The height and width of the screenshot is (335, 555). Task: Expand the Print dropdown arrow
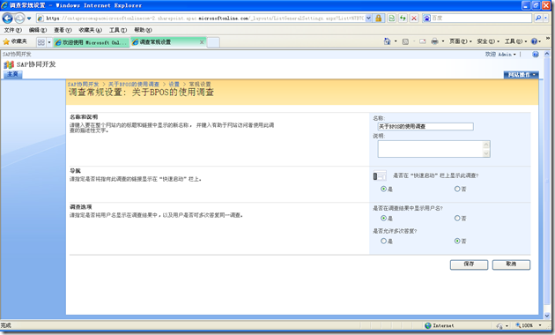443,41
